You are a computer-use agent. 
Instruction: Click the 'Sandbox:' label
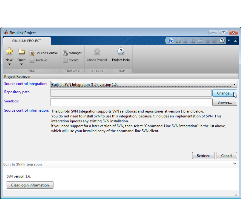[x=11, y=101]
